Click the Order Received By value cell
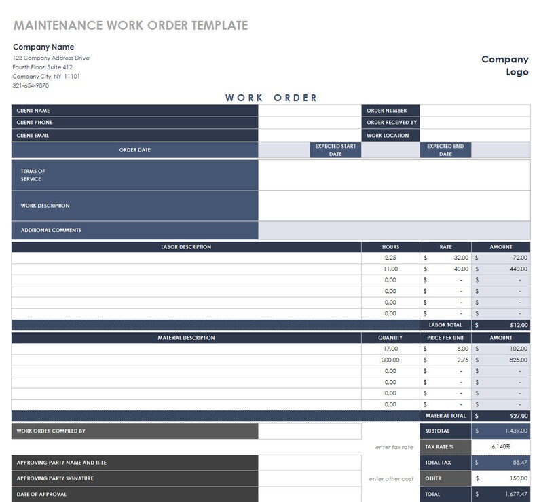This screenshot has height=502, width=539. pyautogui.click(x=475, y=123)
